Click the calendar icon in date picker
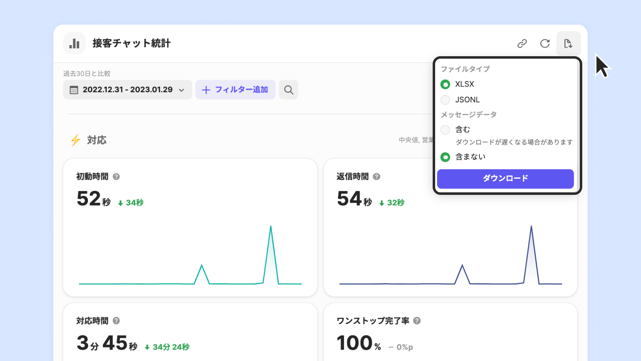This screenshot has width=641, height=361. (74, 90)
